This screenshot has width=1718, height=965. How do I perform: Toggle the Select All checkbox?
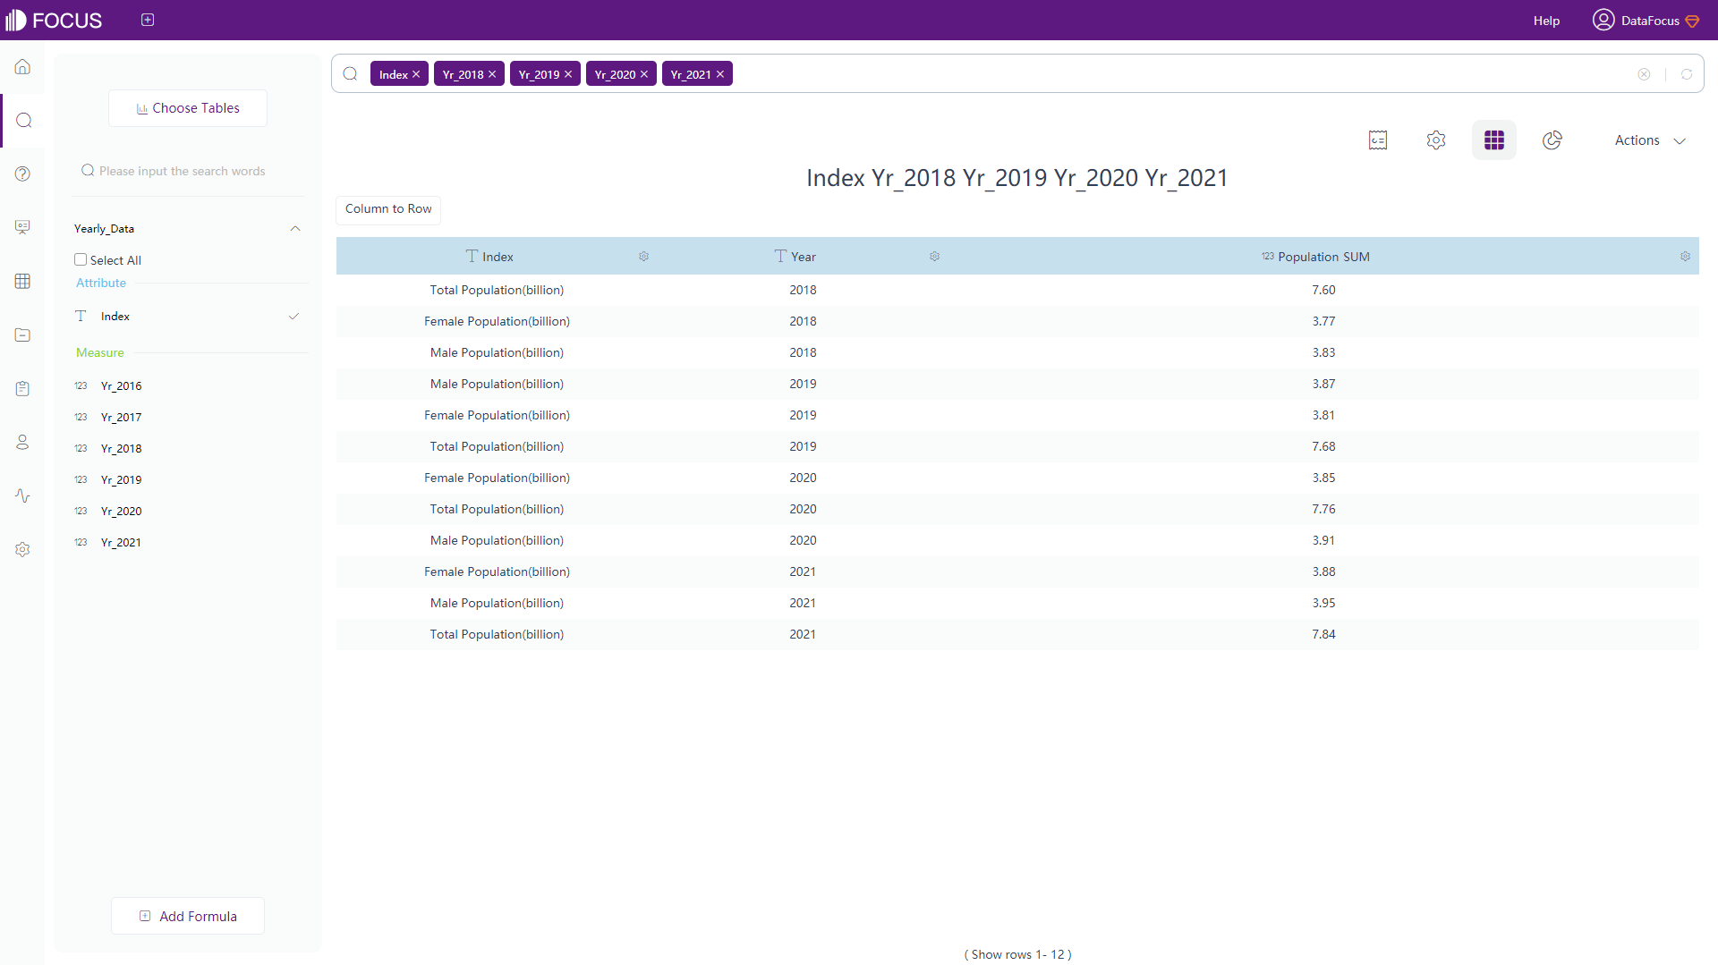click(x=81, y=259)
